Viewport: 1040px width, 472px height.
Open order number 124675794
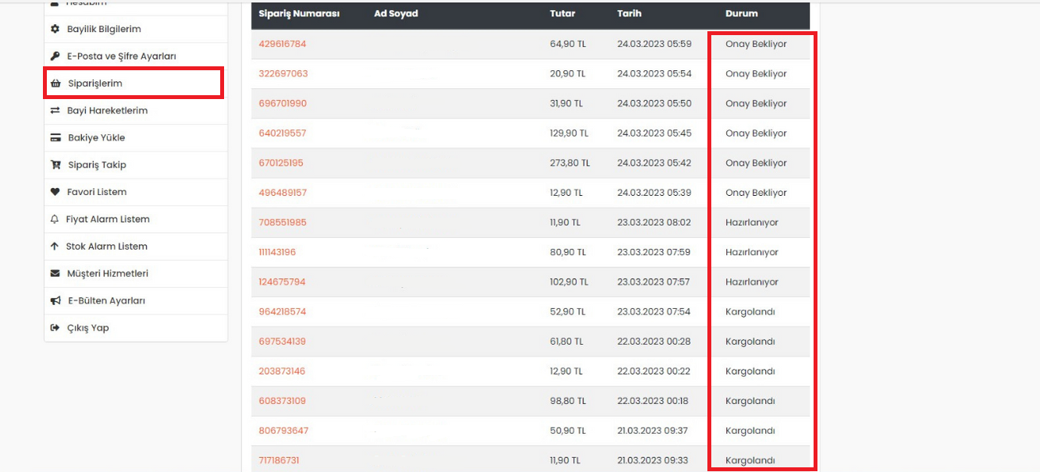coord(282,282)
